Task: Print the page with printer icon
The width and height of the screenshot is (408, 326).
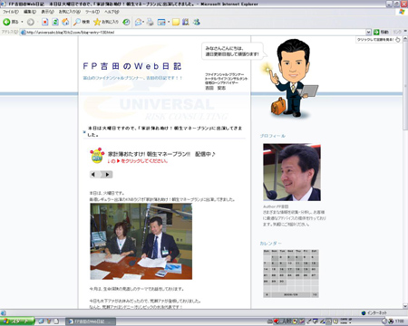Action: click(x=151, y=22)
